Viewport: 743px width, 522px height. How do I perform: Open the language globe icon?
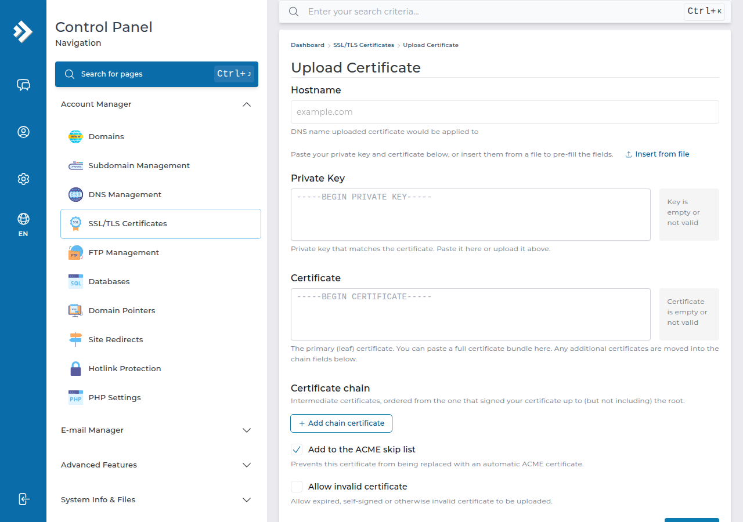pos(23,219)
